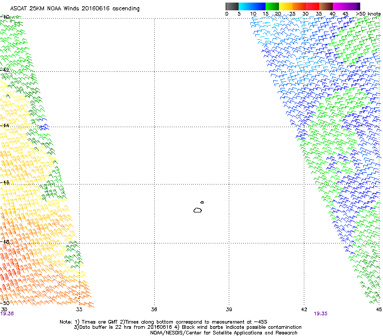Click the longitude label '42'
Viewport: 383px width, 336px height.
pos(304,310)
